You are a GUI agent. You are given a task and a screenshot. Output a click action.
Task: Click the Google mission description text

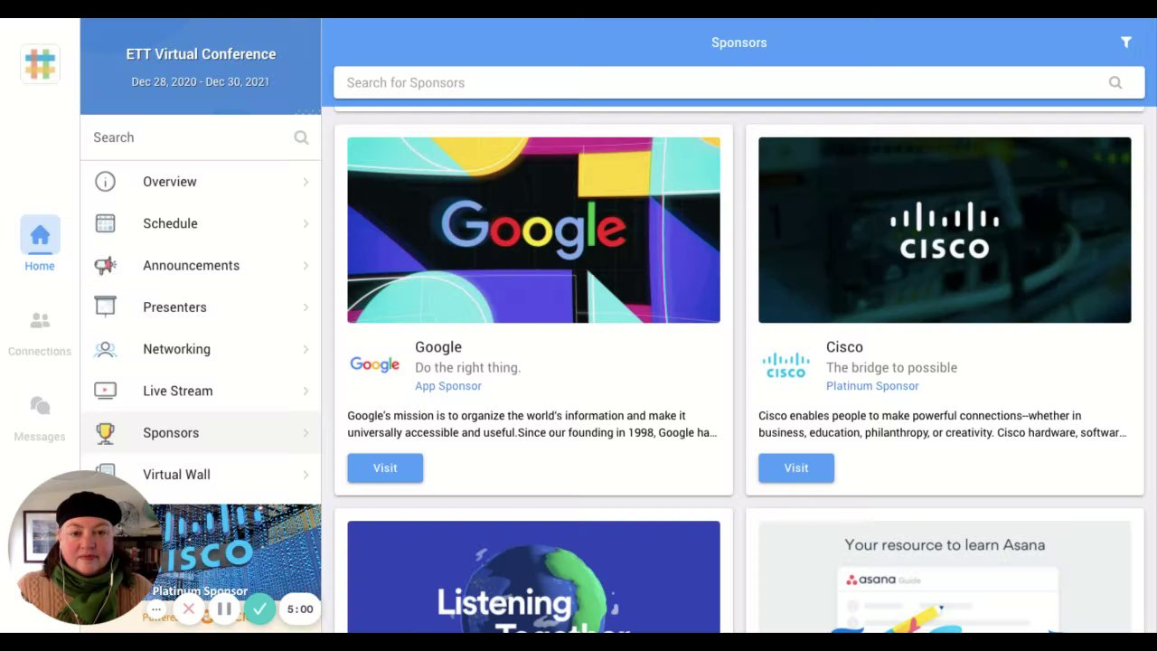pos(532,424)
